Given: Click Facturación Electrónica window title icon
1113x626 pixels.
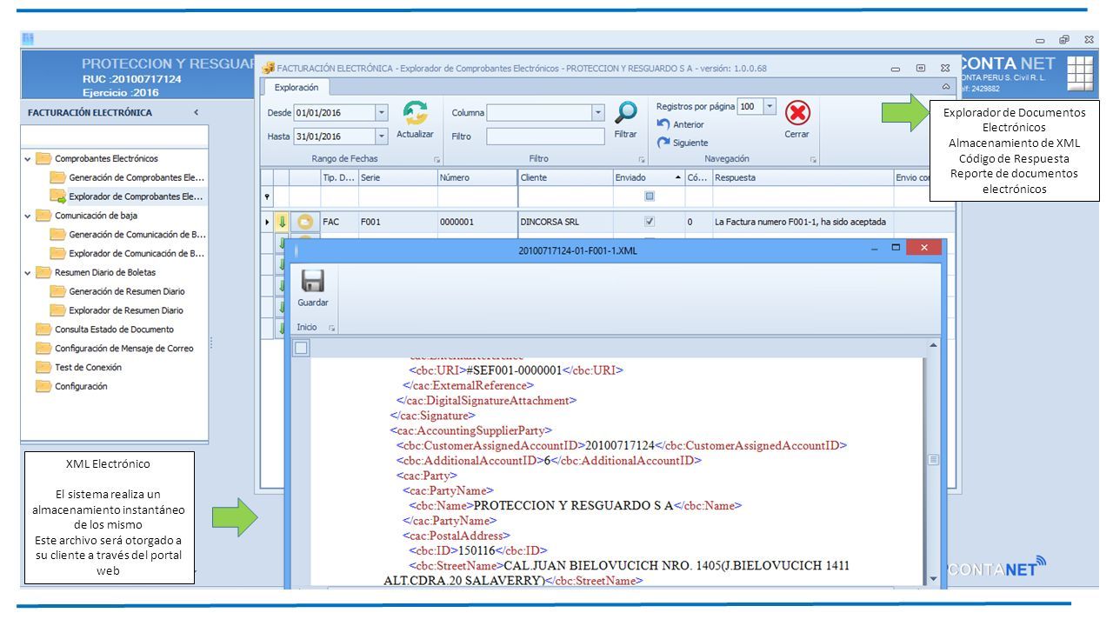Looking at the screenshot, I should pyautogui.click(x=269, y=68).
